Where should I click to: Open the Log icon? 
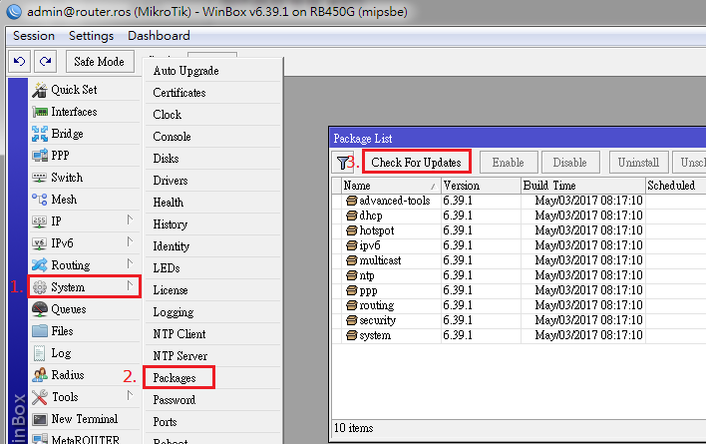(x=40, y=353)
